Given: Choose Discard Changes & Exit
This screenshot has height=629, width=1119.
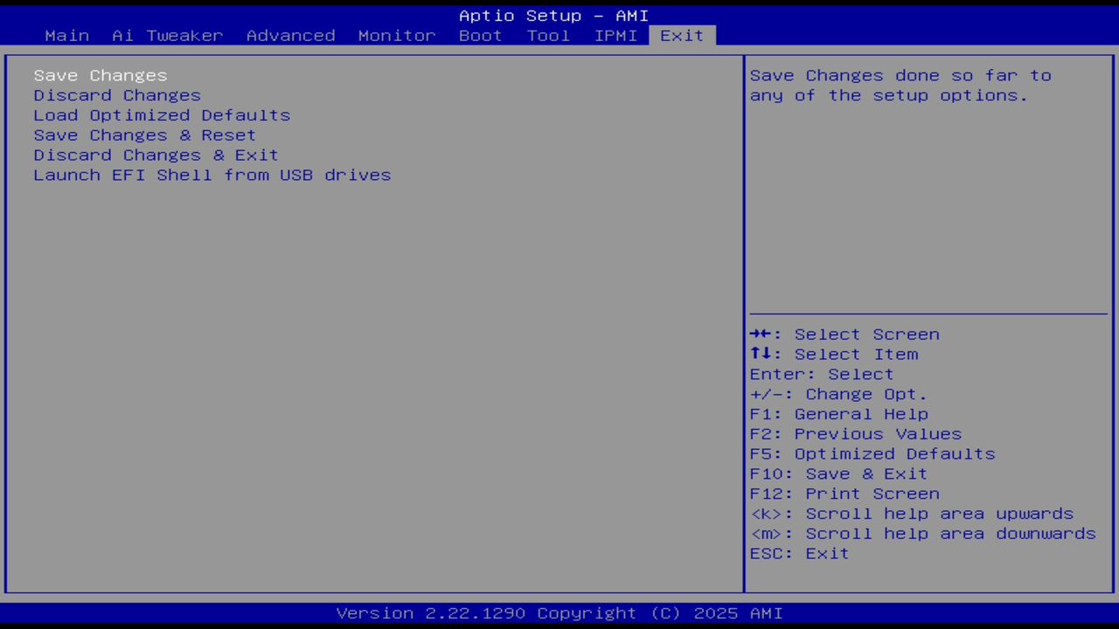Looking at the screenshot, I should click(x=156, y=155).
